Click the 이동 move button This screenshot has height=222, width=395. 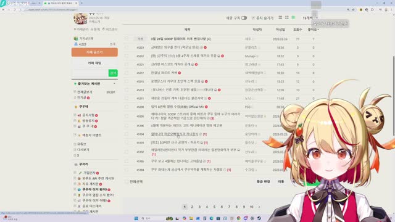click(x=281, y=181)
